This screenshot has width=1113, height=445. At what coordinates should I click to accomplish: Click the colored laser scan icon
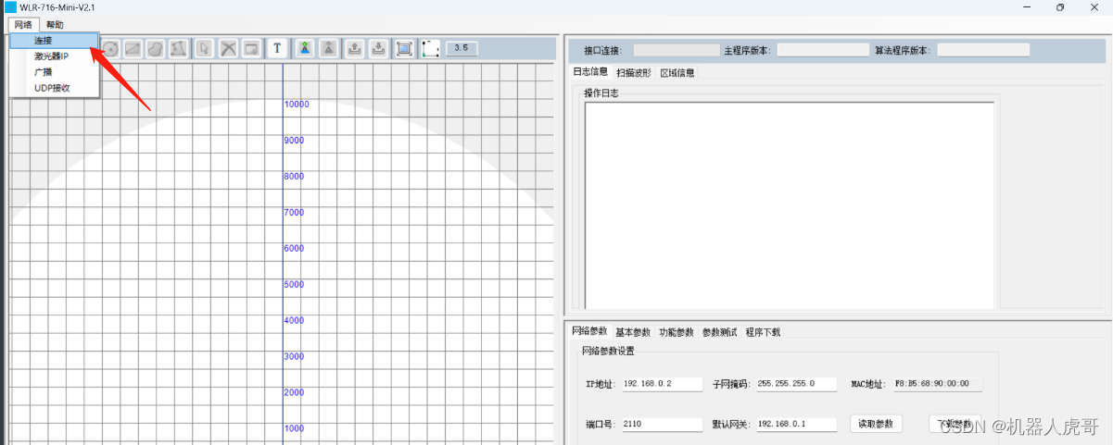click(x=304, y=48)
